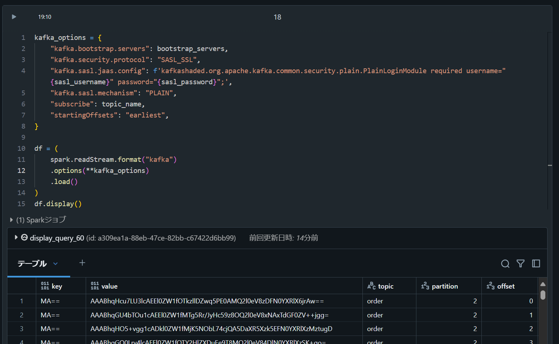Select offset cell with value 1
This screenshot has height=344, width=559.
(510, 315)
